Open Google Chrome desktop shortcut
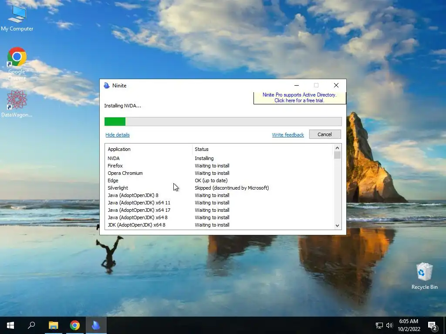Screen dimensions: 446x334 17,64
